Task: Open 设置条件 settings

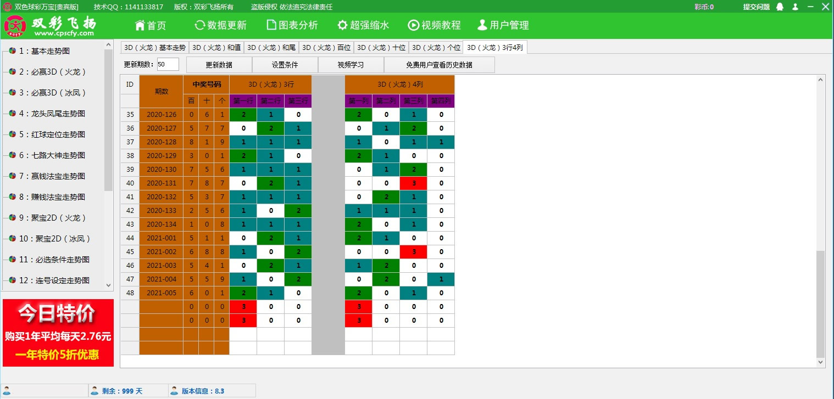Action: (285, 64)
